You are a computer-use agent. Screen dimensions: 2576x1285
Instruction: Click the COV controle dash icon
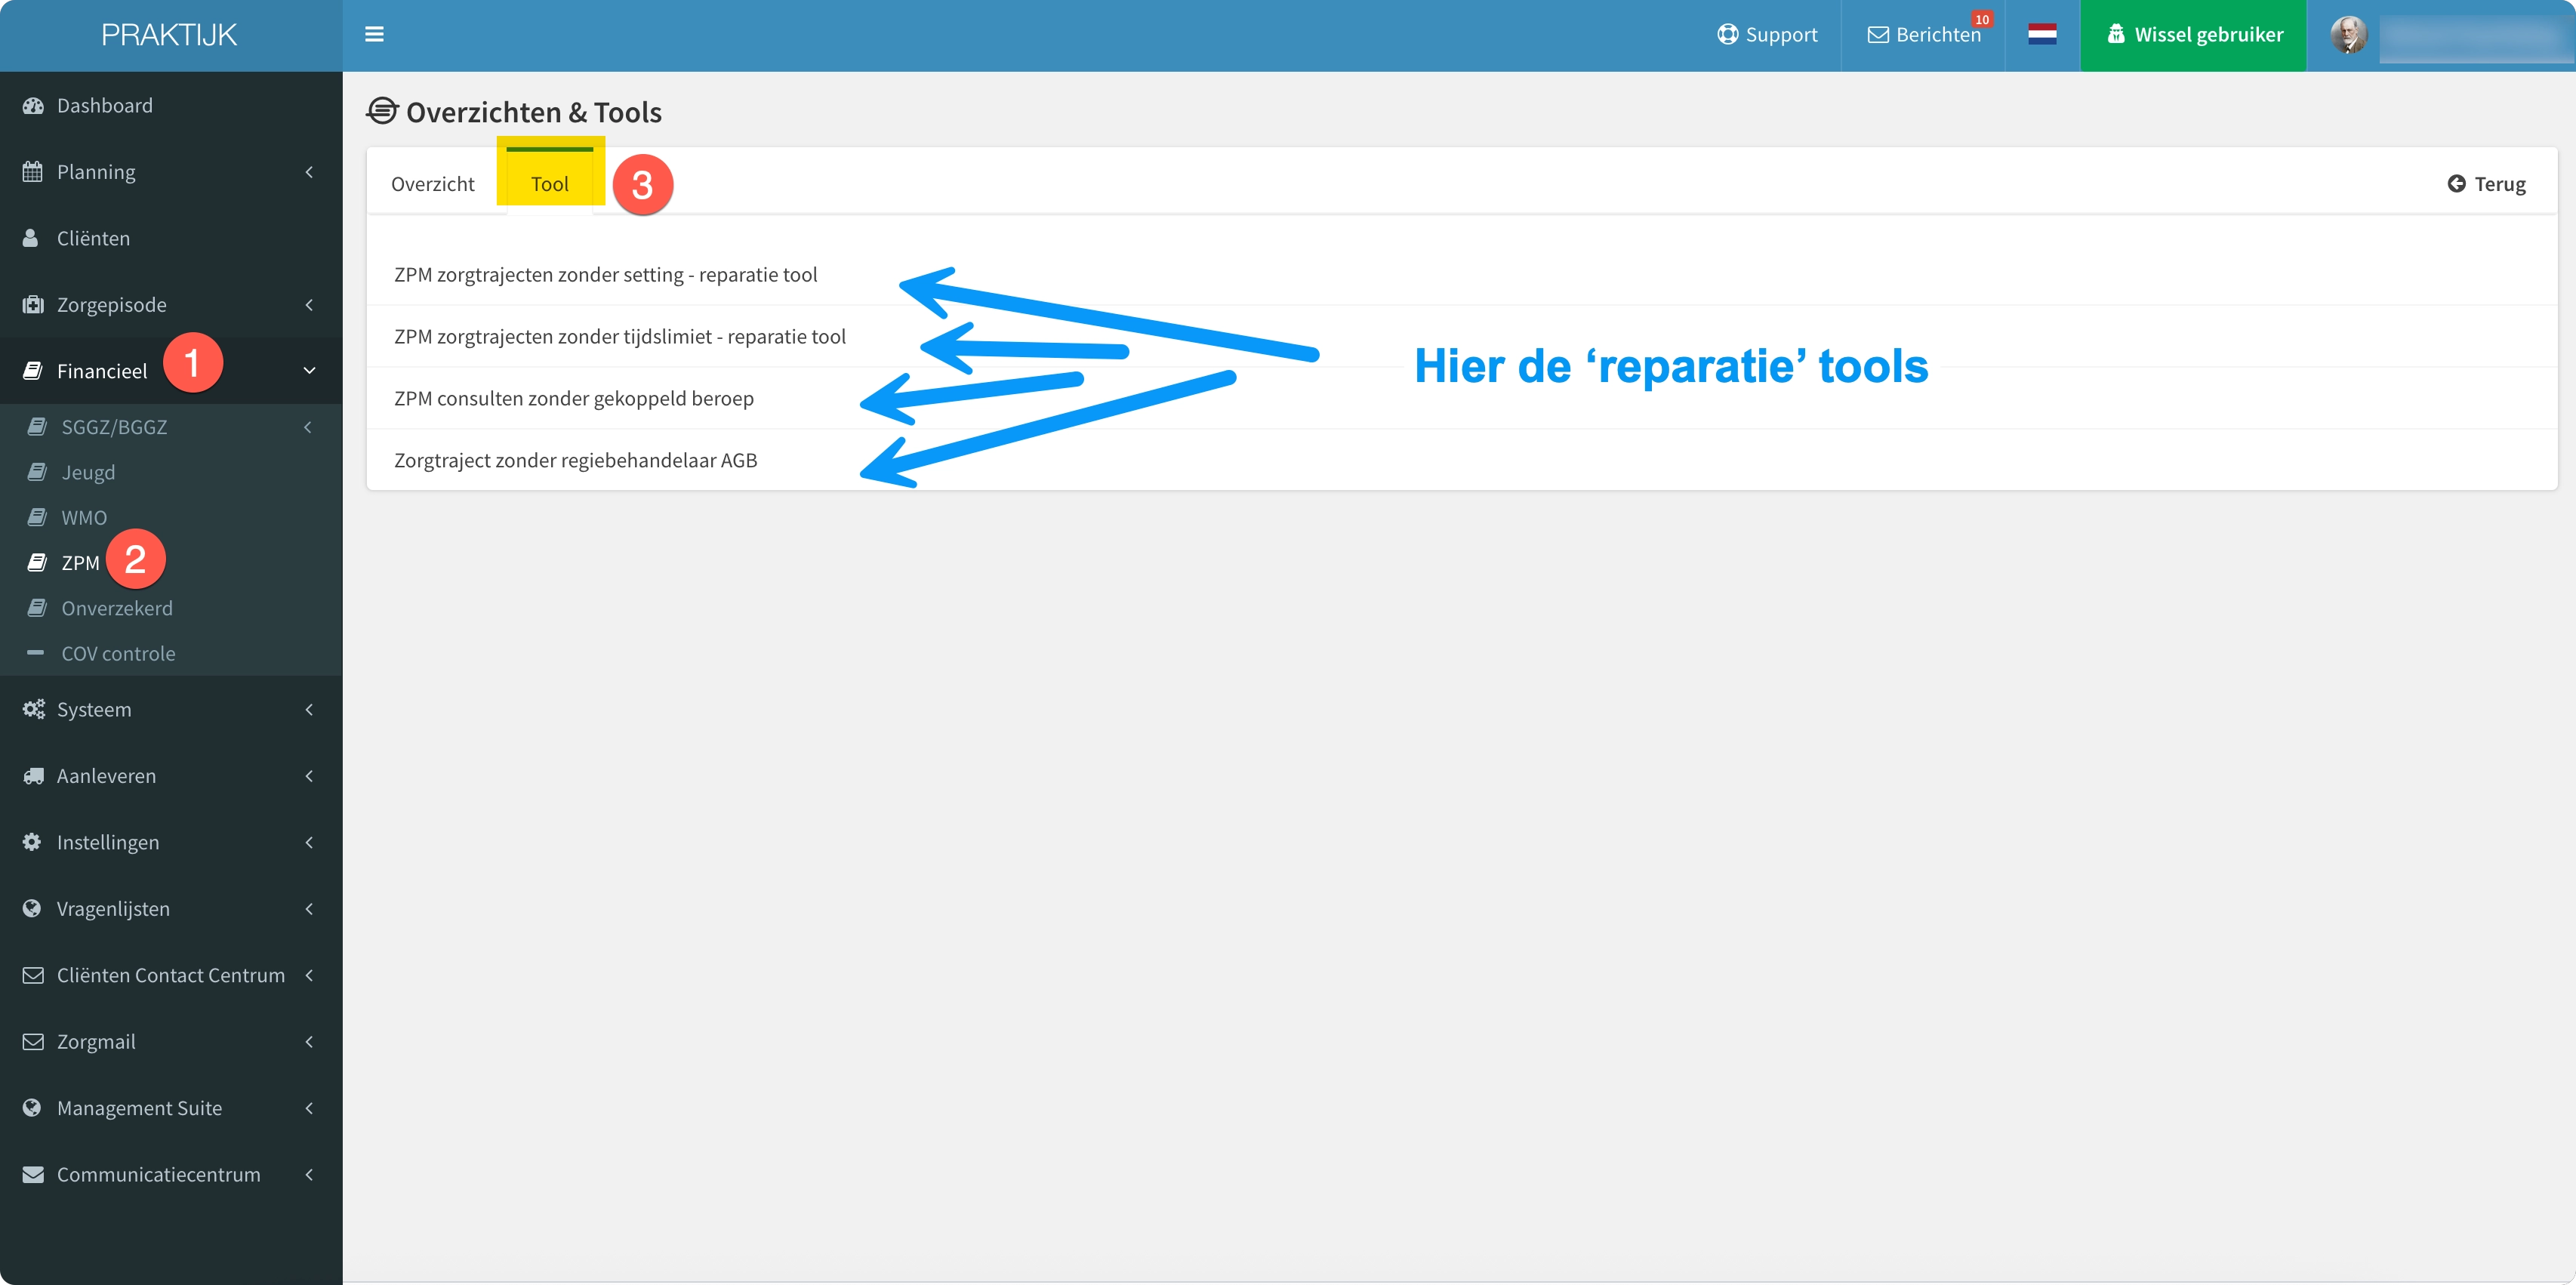(x=36, y=653)
